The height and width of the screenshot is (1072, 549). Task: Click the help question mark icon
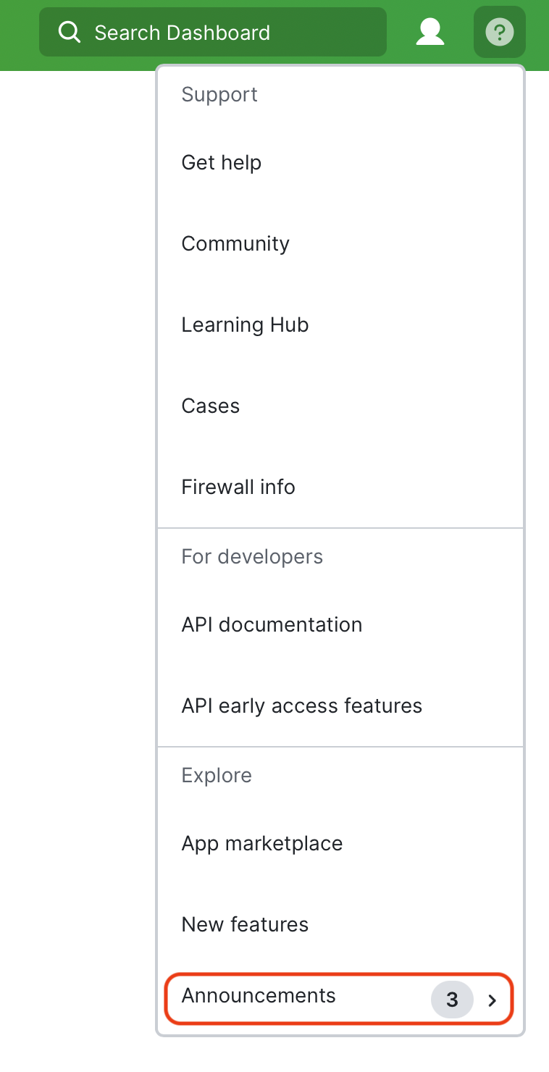[x=499, y=32]
